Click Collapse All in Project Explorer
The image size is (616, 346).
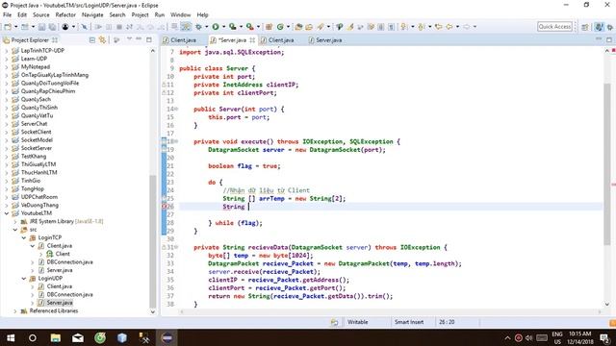tap(92, 40)
